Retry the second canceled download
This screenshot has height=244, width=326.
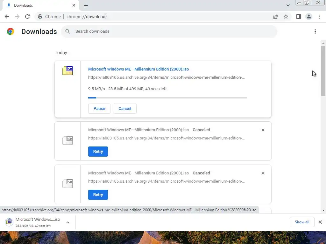(98, 195)
